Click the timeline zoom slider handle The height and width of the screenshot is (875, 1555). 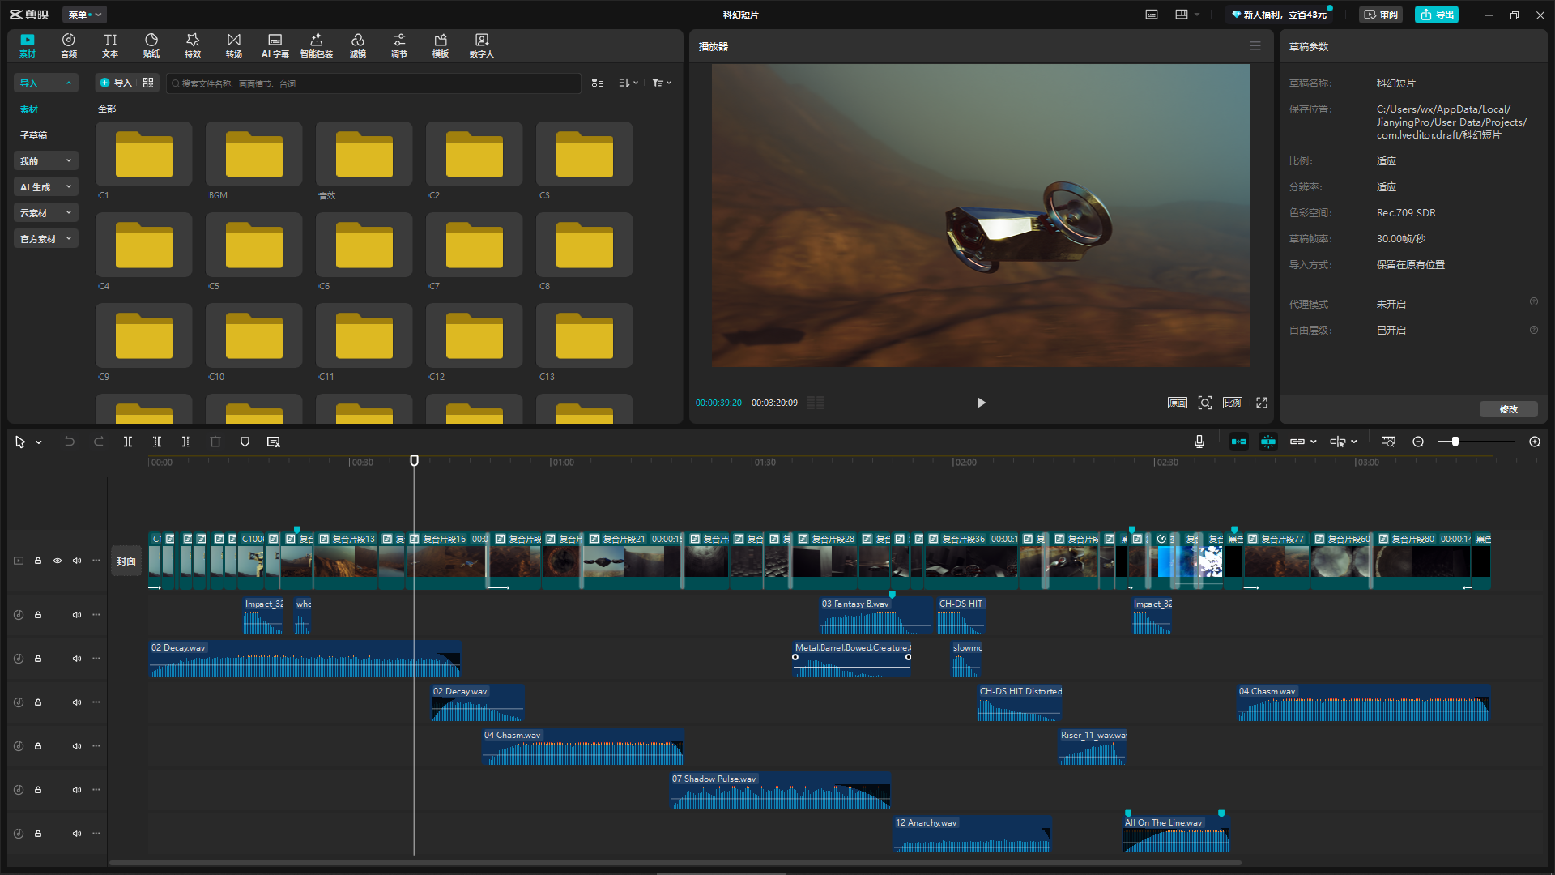coord(1455,442)
